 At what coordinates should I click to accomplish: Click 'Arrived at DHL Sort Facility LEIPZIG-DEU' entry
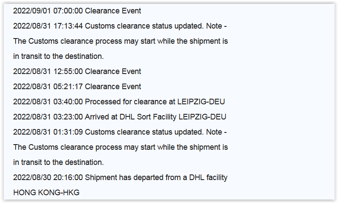(120, 117)
